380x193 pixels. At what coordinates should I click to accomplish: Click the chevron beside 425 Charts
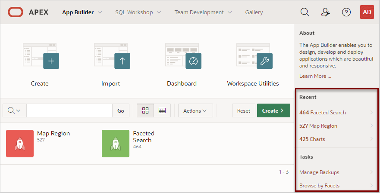click(371, 139)
